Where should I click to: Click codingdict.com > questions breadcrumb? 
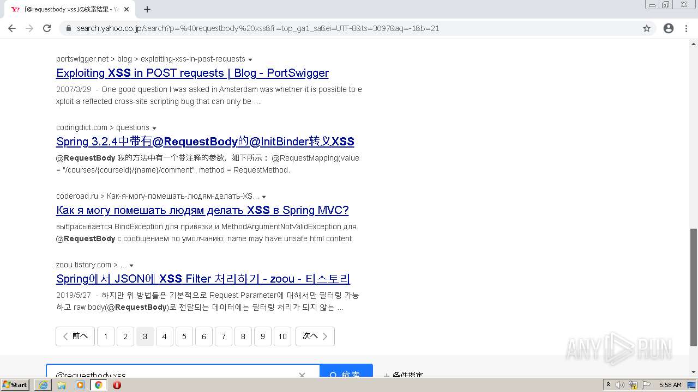pos(103,127)
